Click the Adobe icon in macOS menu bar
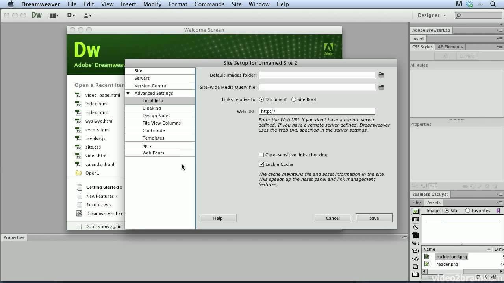Viewport: 504px width, 283px height. coord(459,4)
